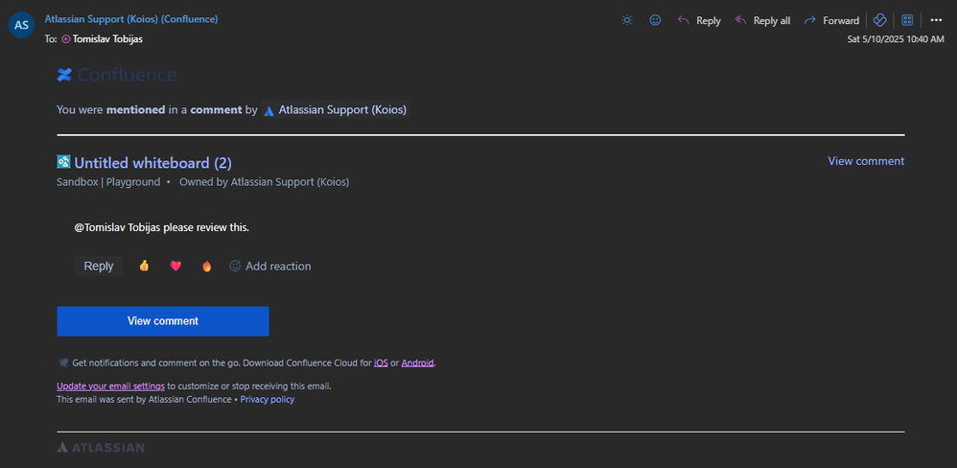Click the email date Sat 5/10/2025 10:40 AM
The image size is (957, 468).
click(896, 39)
